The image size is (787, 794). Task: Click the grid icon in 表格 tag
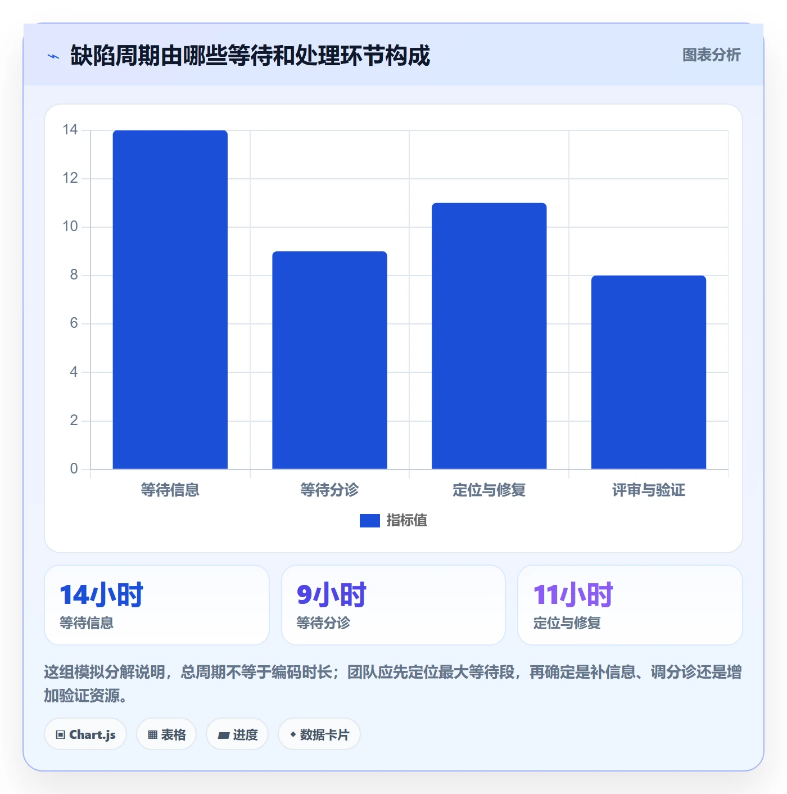click(x=152, y=735)
